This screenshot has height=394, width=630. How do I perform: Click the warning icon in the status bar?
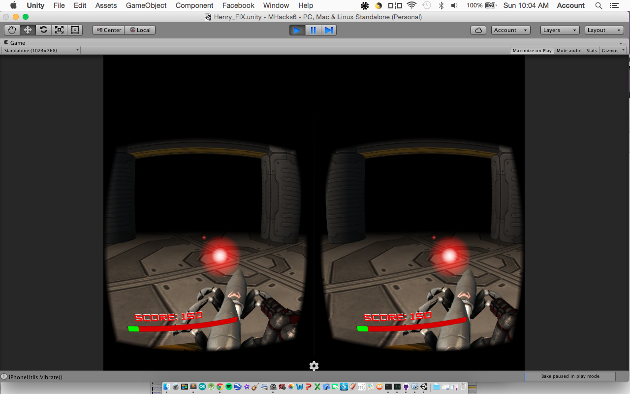coord(4,377)
